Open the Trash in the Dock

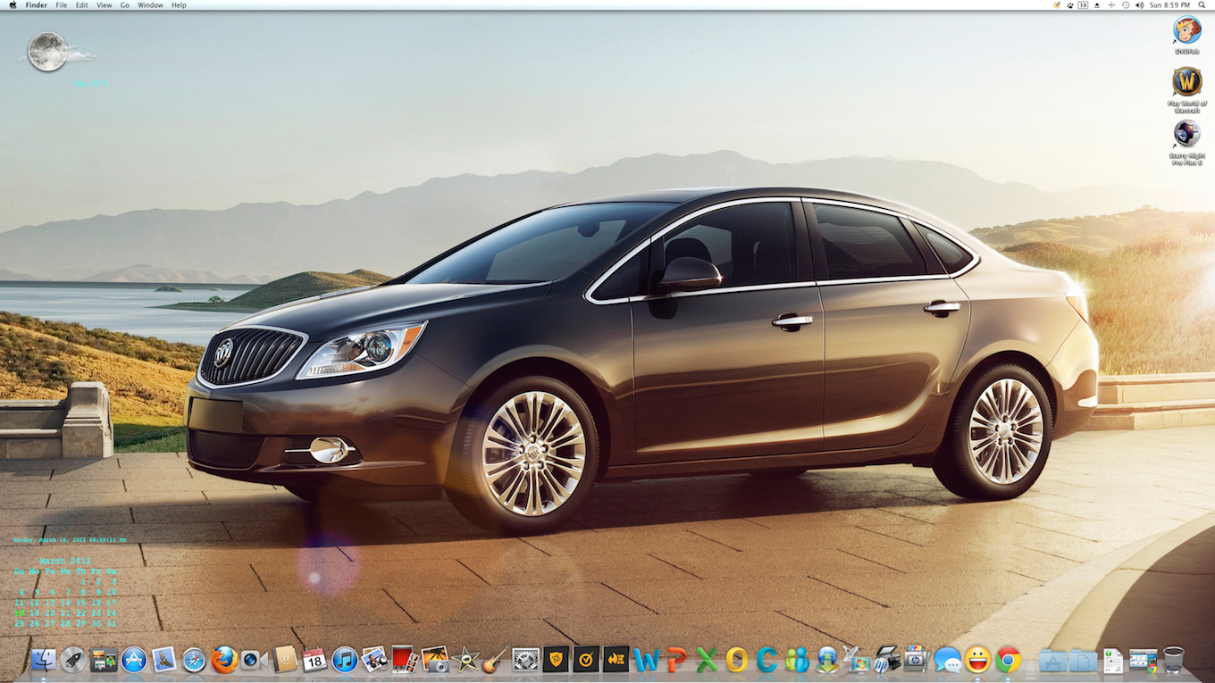coord(1174,660)
